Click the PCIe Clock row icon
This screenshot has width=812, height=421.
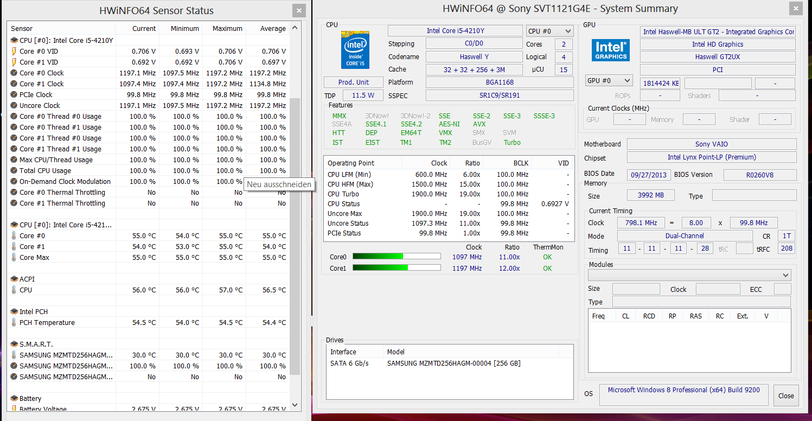(x=14, y=94)
